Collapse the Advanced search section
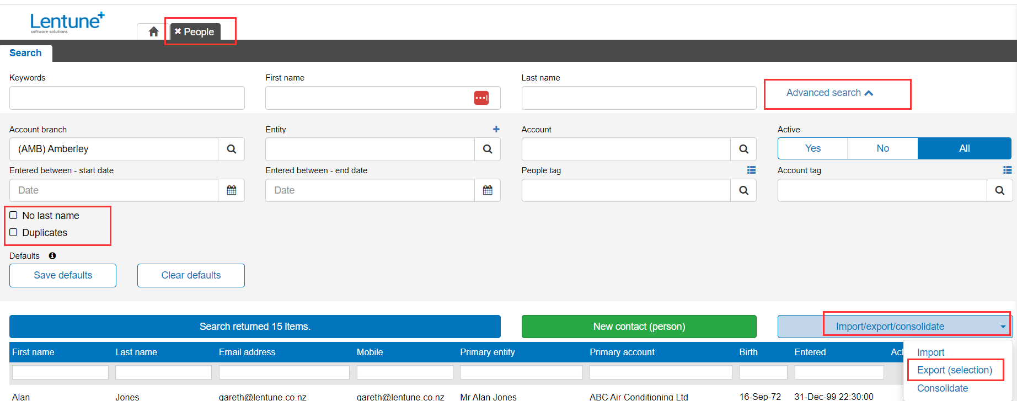 tap(829, 93)
